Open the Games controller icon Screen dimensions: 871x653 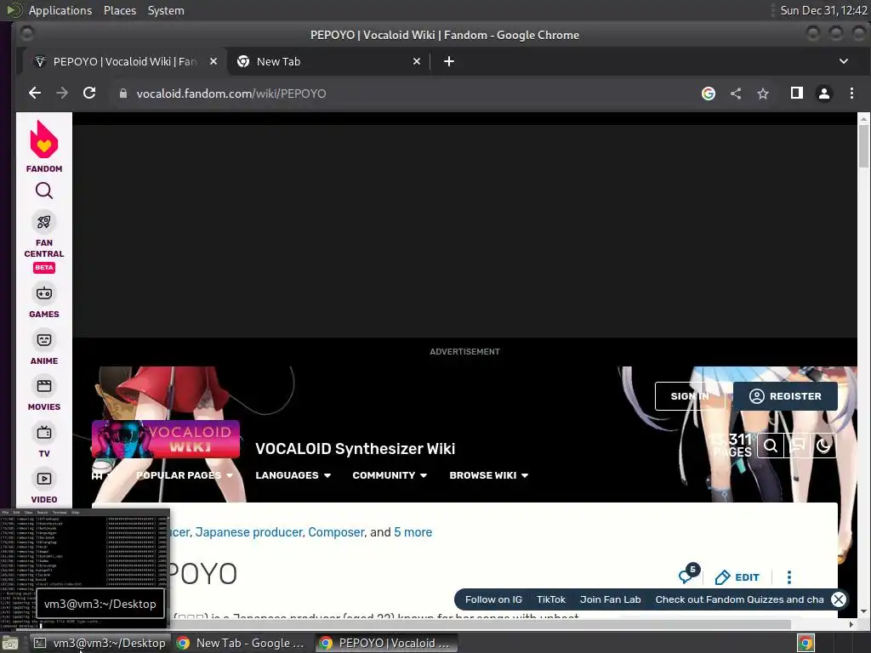(x=44, y=293)
